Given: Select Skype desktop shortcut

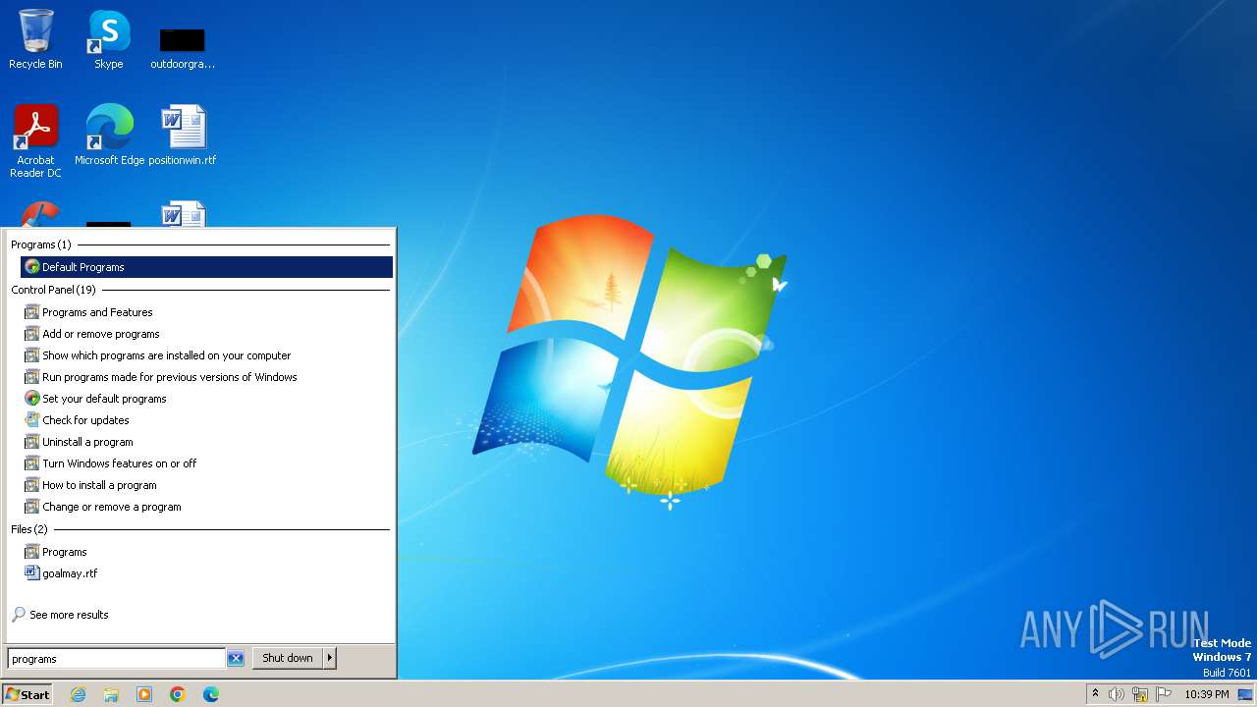Looking at the screenshot, I should [109, 39].
